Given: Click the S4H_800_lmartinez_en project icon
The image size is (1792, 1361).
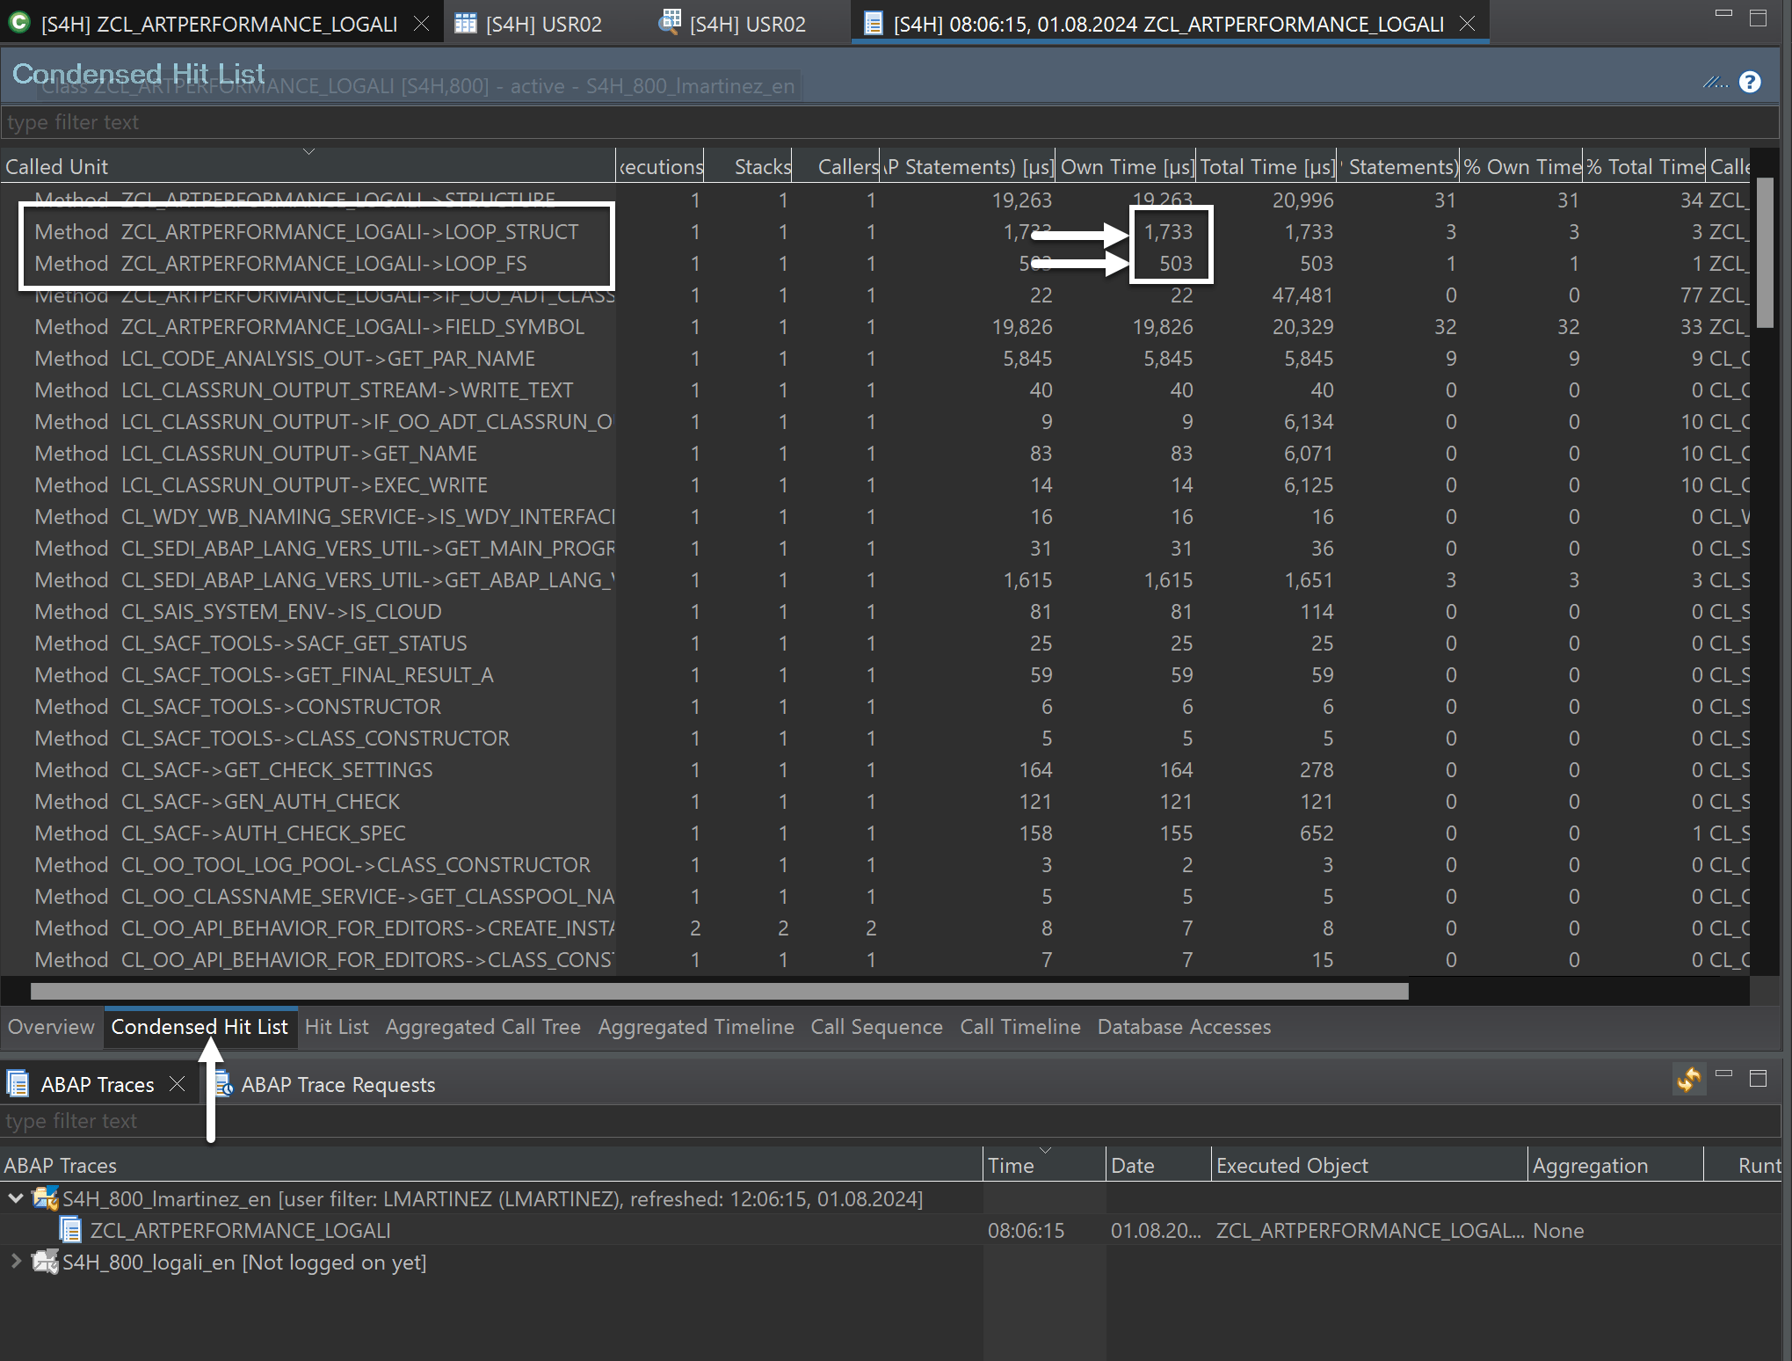Looking at the screenshot, I should click(45, 1198).
